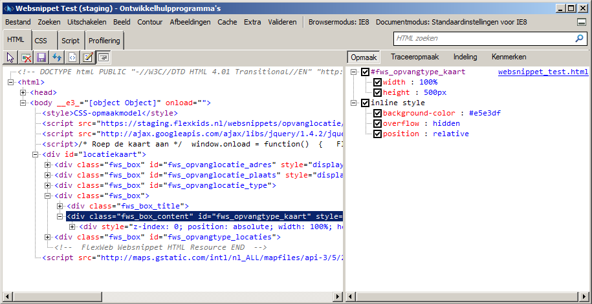Collapse the locatiekaart div node
Image resolution: width=592 pixels, height=304 pixels.
pos(36,155)
